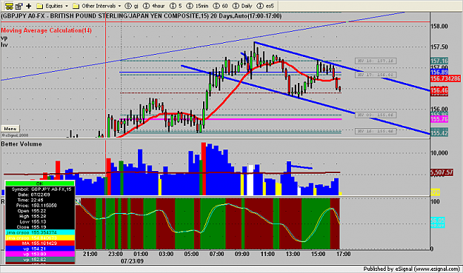The image size is (463, 273).
Task: Click the Better Volume study label
Action: (21, 144)
